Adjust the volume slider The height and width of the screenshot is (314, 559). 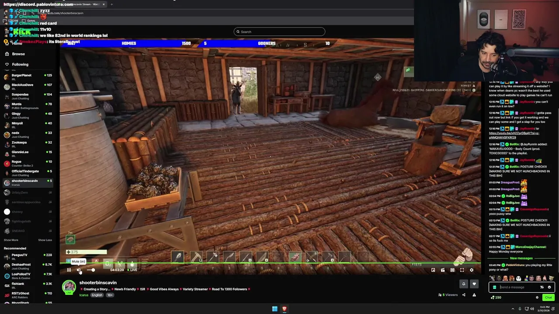90,270
